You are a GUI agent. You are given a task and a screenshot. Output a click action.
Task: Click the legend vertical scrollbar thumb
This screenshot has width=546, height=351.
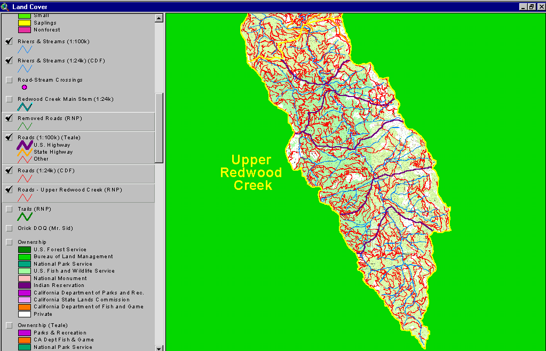point(159,127)
